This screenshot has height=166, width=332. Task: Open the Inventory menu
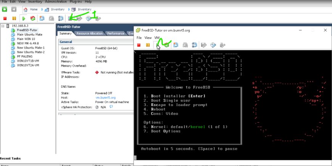[35, 2]
